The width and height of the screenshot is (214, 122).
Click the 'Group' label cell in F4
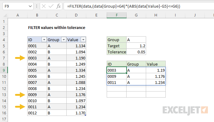pyautogui.click(x=117, y=40)
